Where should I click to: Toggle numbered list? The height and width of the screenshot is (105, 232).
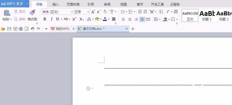pyautogui.click(x=131, y=12)
